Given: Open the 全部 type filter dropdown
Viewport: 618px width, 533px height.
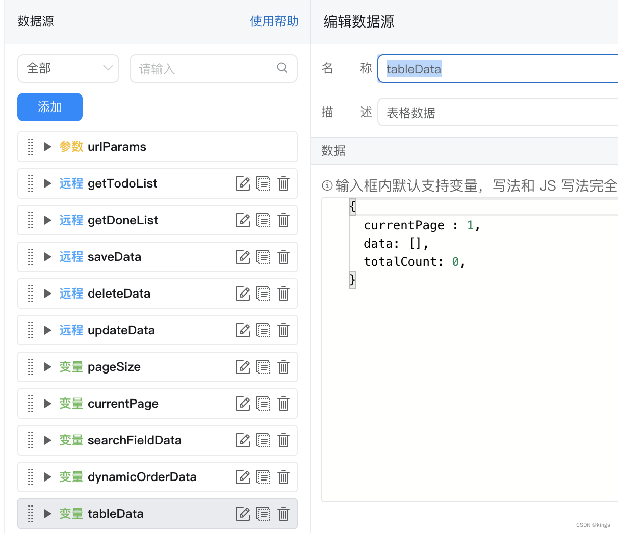Looking at the screenshot, I should pos(68,68).
